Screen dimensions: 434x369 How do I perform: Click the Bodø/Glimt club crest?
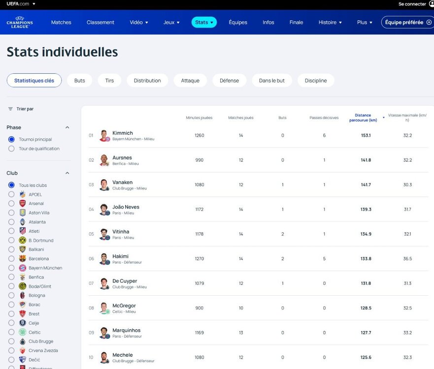pos(23,286)
